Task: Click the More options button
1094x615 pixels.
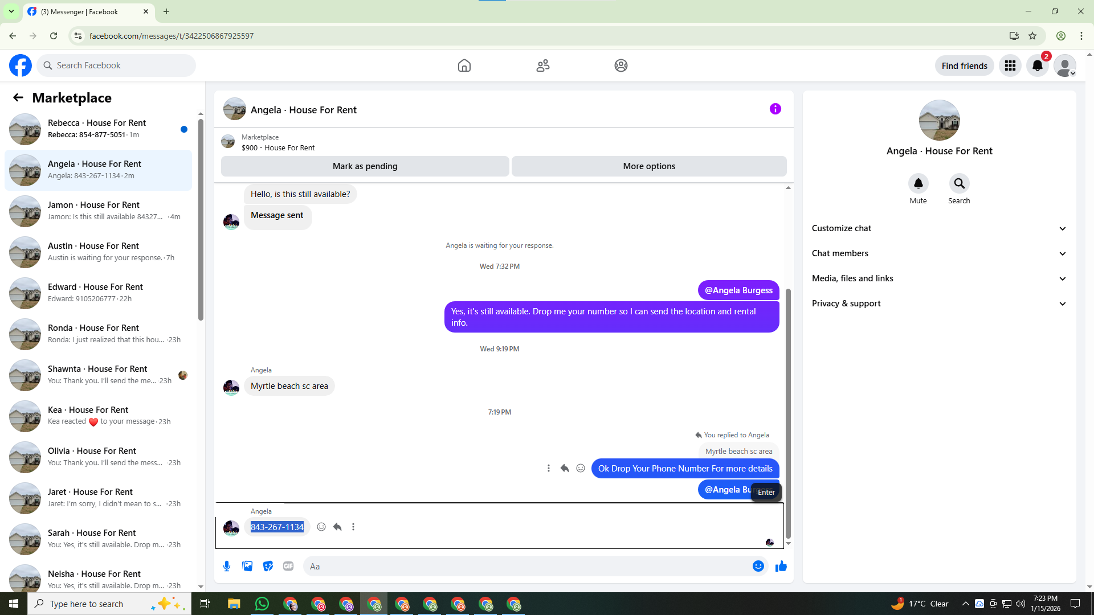Action: (x=649, y=166)
